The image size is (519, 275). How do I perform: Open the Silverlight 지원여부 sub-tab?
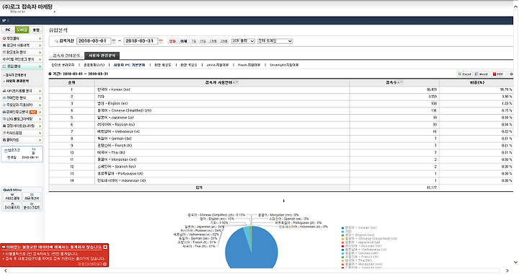(x=284, y=65)
